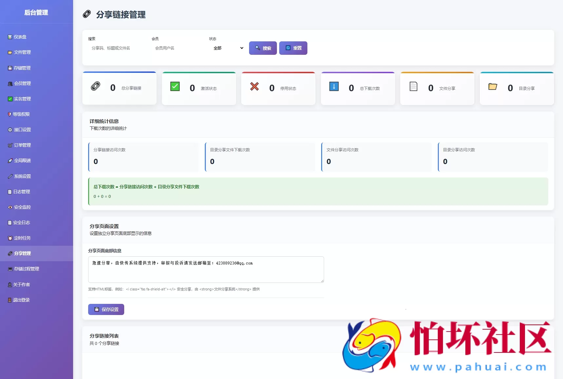
Task: Click the gear icon next to 接口设置
Action: (x=10, y=130)
